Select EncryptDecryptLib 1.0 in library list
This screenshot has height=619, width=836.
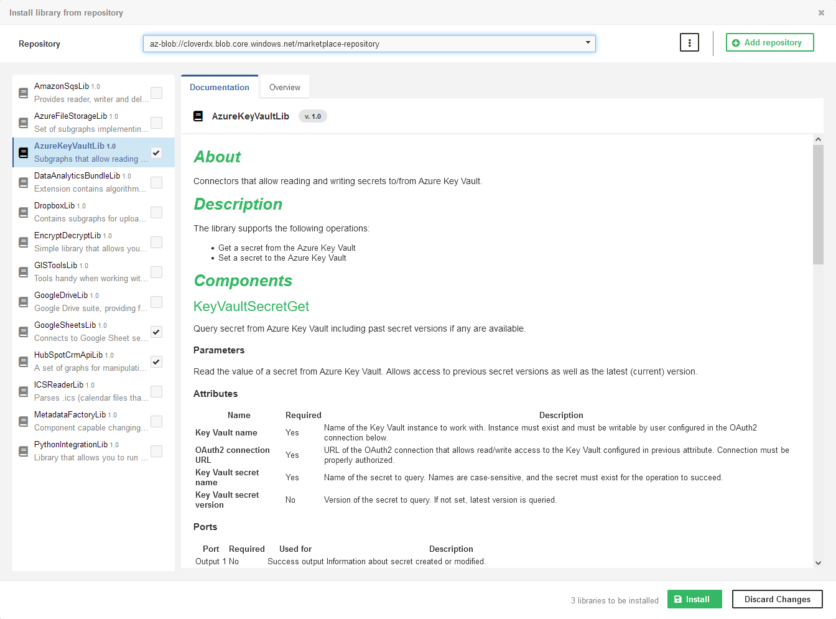(x=93, y=242)
